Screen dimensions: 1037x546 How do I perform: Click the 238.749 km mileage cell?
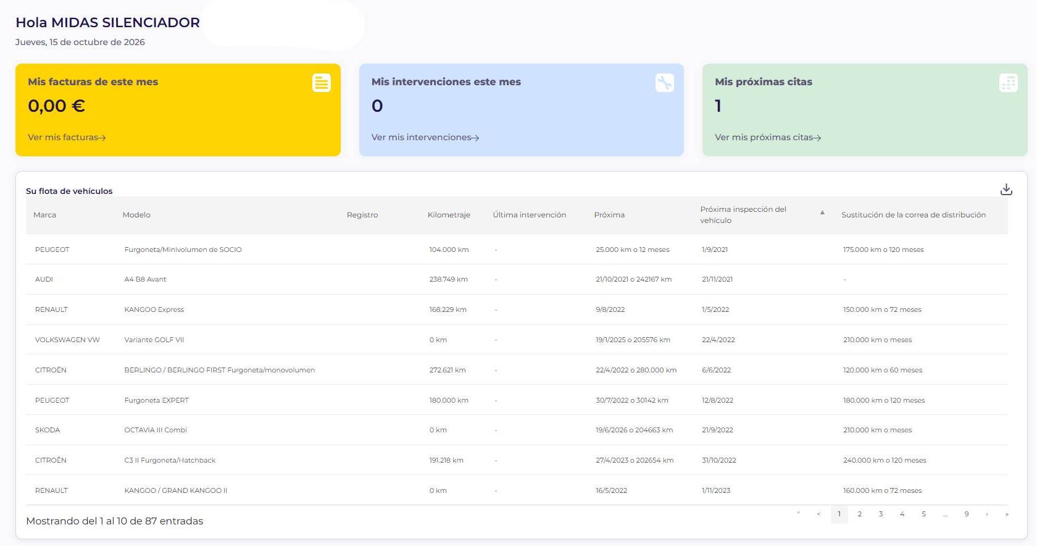coord(448,279)
